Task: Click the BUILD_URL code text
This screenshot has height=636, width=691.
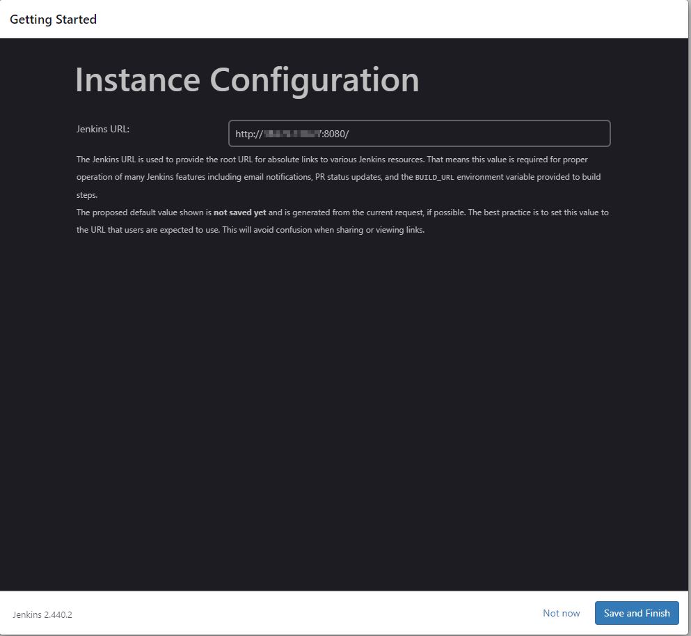Action: [434, 178]
